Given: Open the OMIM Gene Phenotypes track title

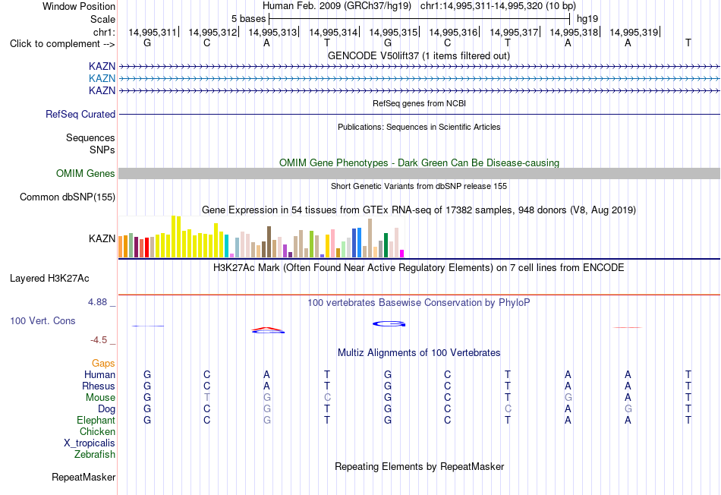Looking at the screenshot, I should click(x=419, y=163).
